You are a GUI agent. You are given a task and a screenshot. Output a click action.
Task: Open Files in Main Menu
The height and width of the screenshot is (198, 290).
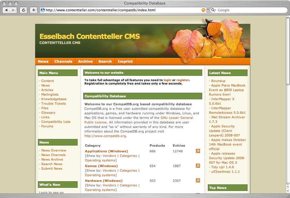click(45, 108)
